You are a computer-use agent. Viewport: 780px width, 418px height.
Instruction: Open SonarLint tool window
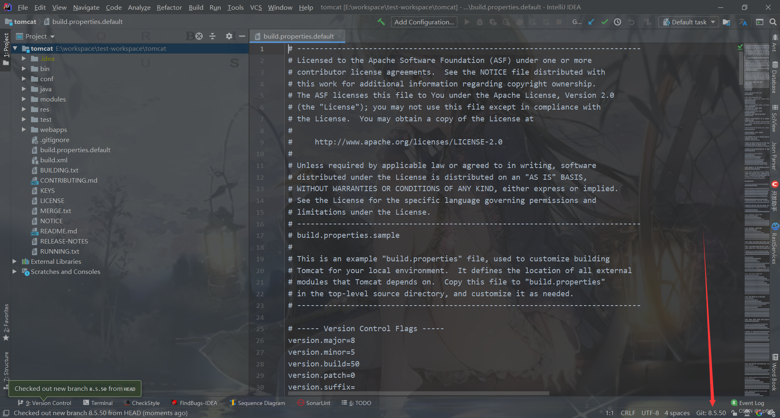coord(314,403)
